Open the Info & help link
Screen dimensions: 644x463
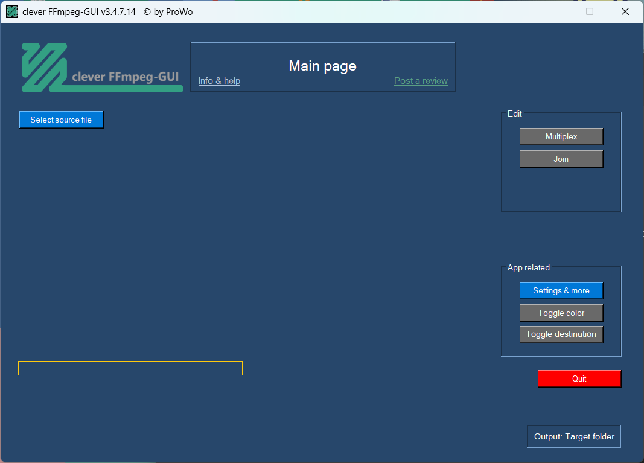219,81
